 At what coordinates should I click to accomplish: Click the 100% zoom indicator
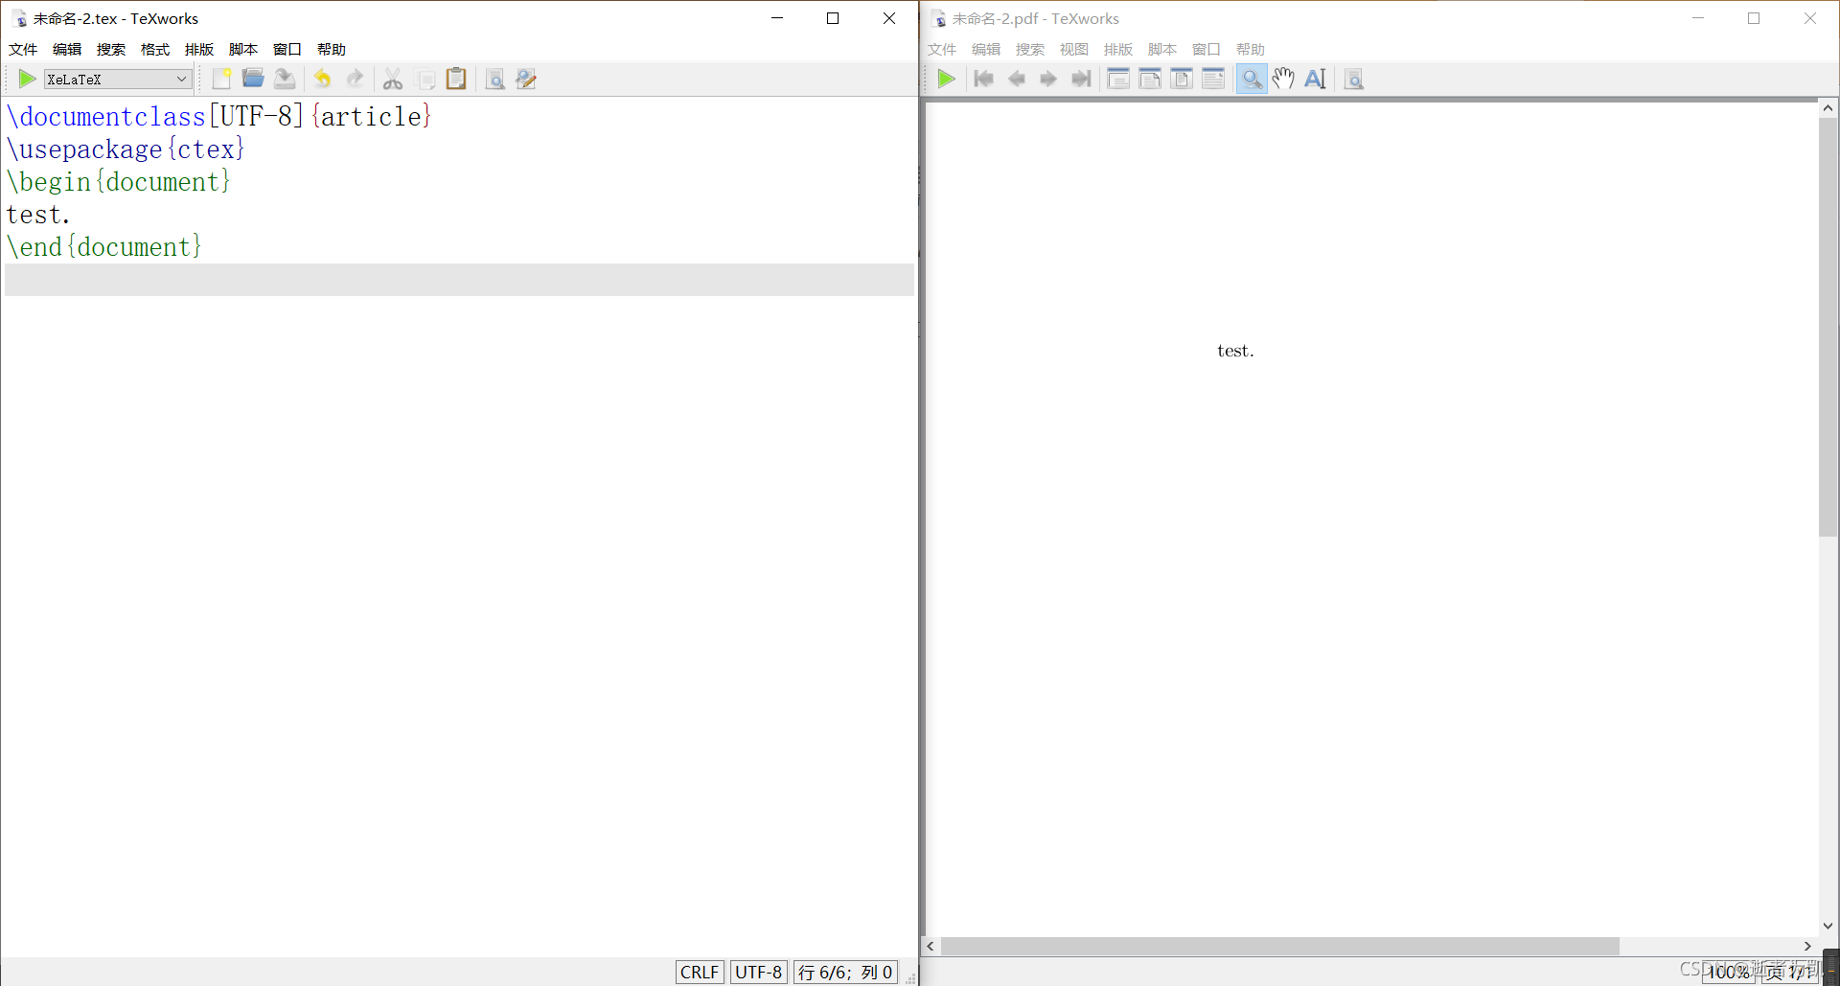1729,972
